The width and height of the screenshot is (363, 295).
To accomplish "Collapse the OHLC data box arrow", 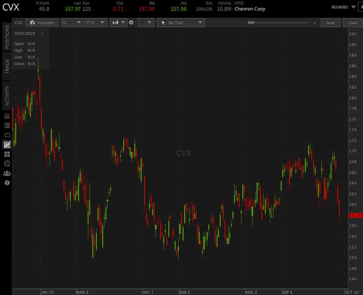I will coord(42,33).
